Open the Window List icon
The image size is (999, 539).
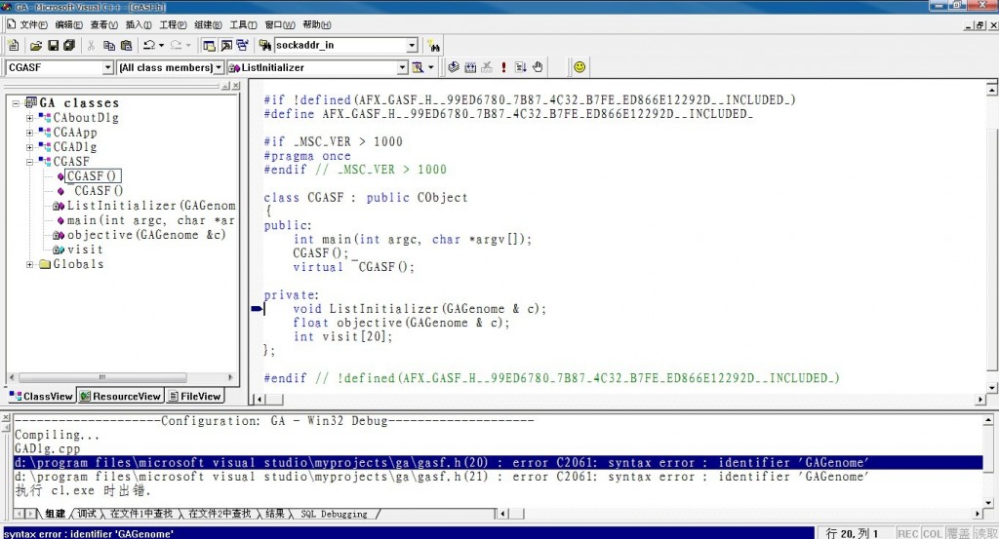pyautogui.click(x=242, y=45)
